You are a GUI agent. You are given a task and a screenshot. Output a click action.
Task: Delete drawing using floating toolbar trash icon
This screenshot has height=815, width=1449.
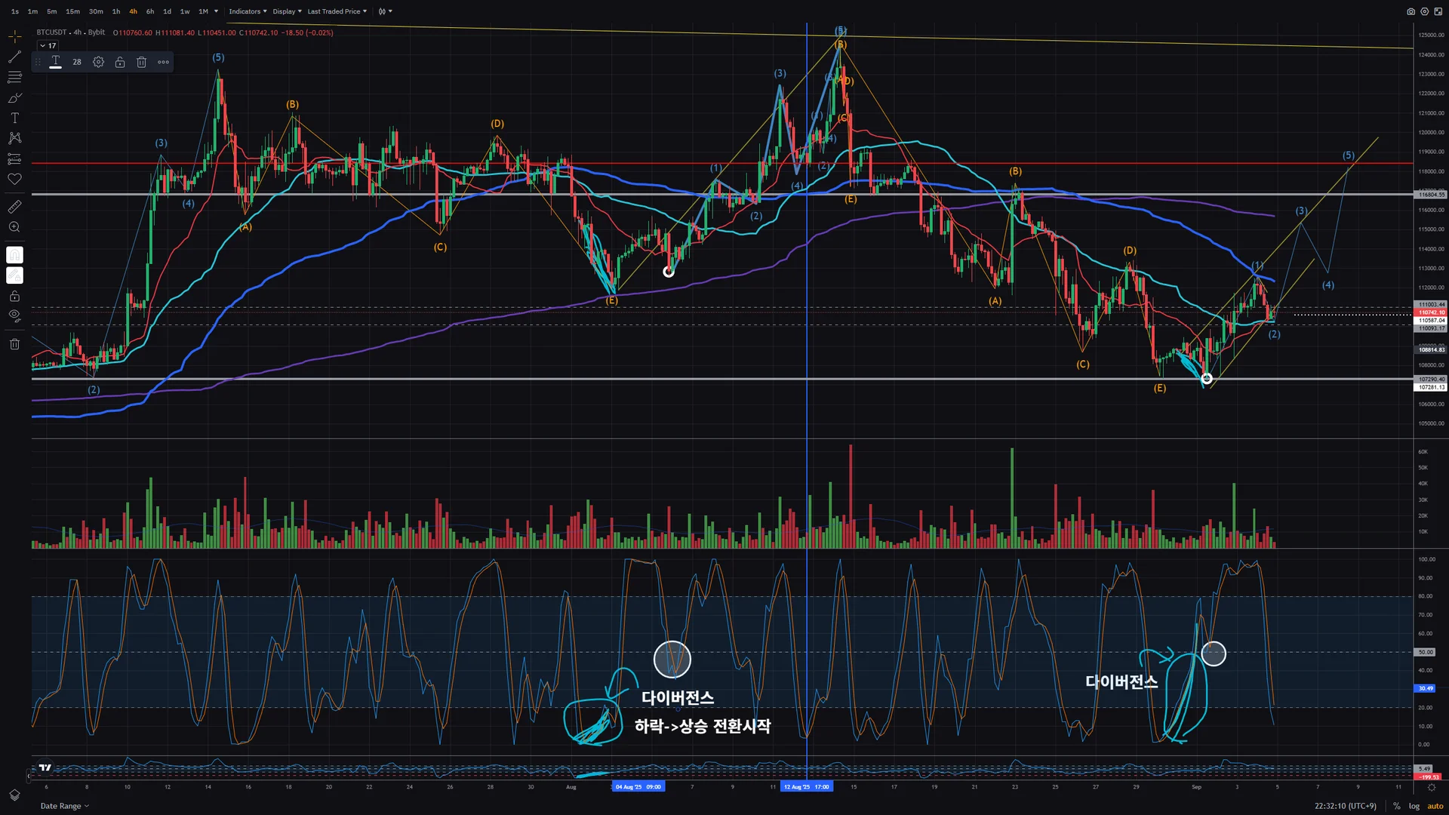coord(141,62)
